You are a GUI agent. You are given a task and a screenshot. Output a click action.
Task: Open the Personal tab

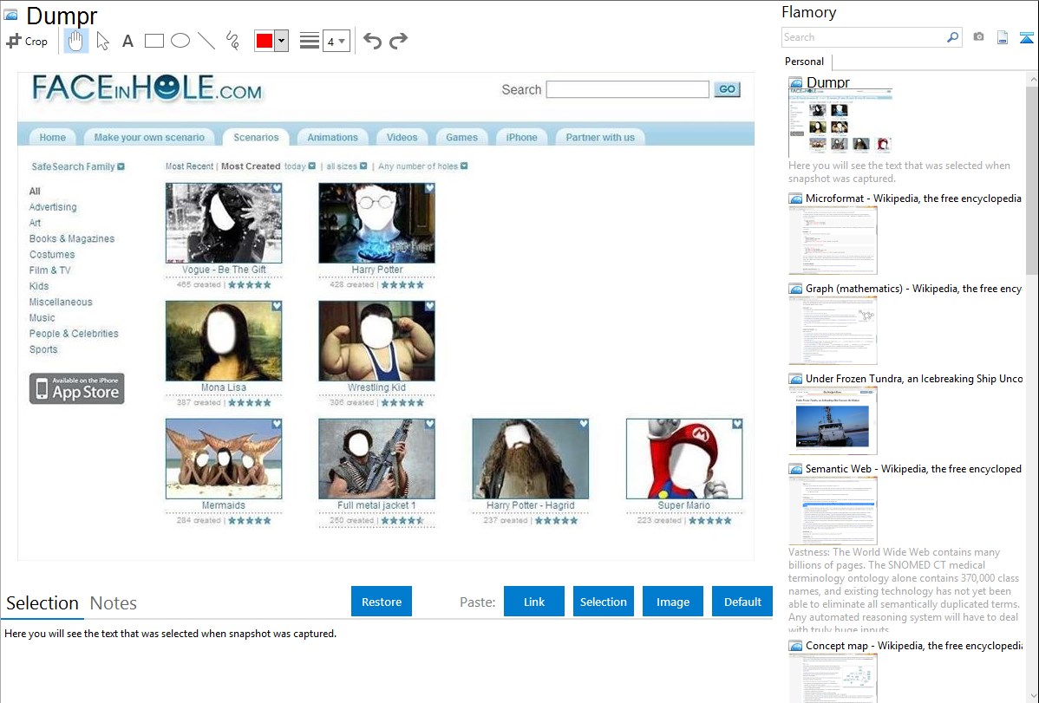point(805,62)
